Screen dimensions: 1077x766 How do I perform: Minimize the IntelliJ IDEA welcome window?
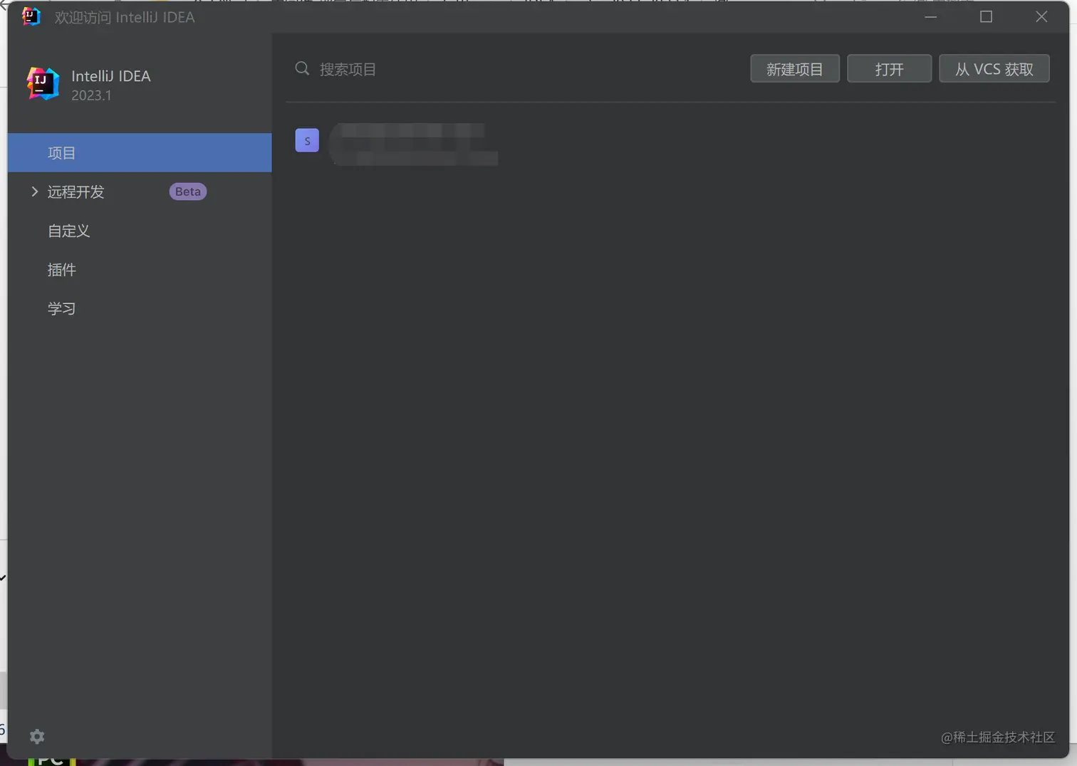pyautogui.click(x=930, y=16)
